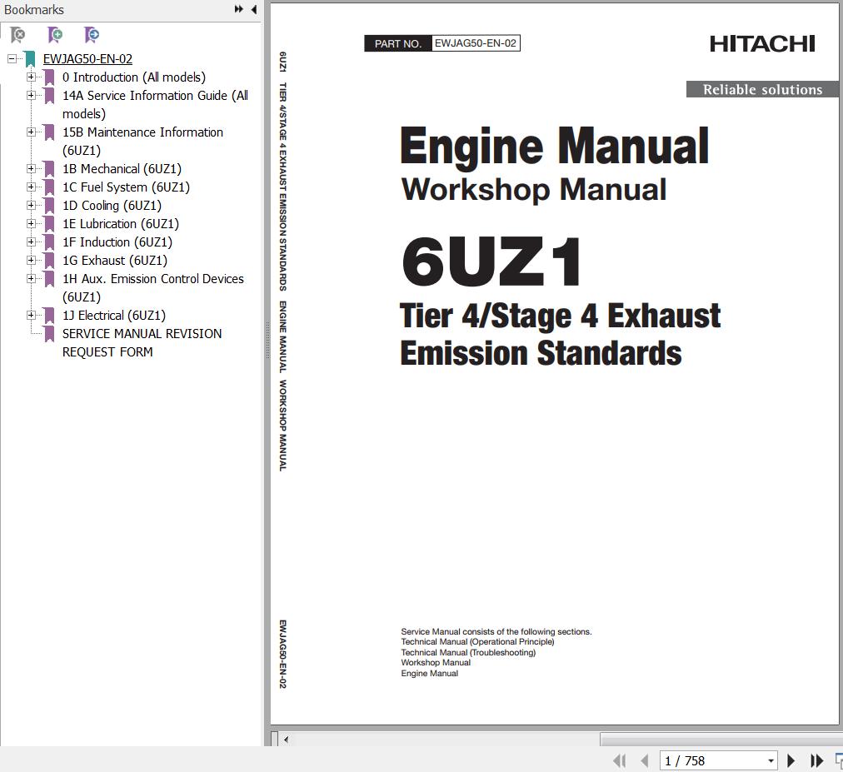Click the bookmark flag beside 1D Cooling

[x=47, y=205]
